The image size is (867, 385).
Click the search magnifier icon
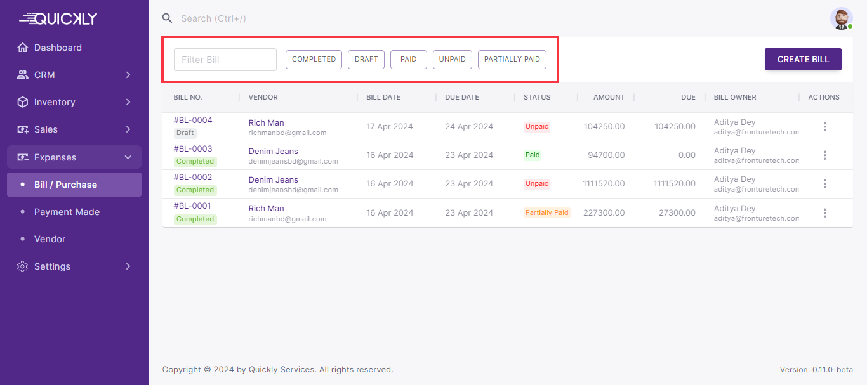pyautogui.click(x=167, y=18)
